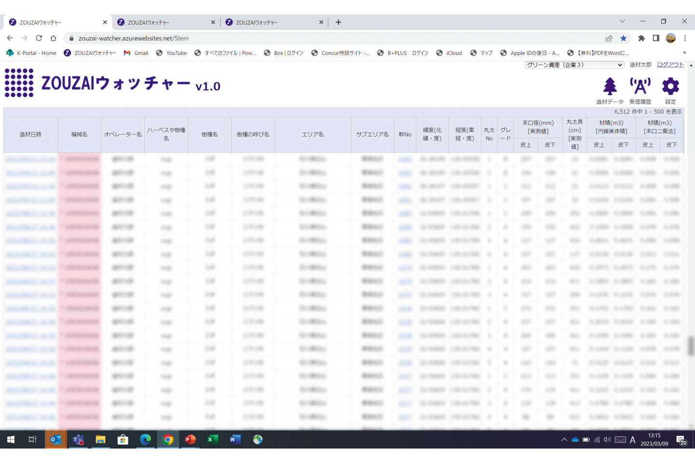Click the ログアウト link
This screenshot has height=463, width=695.
coord(670,65)
